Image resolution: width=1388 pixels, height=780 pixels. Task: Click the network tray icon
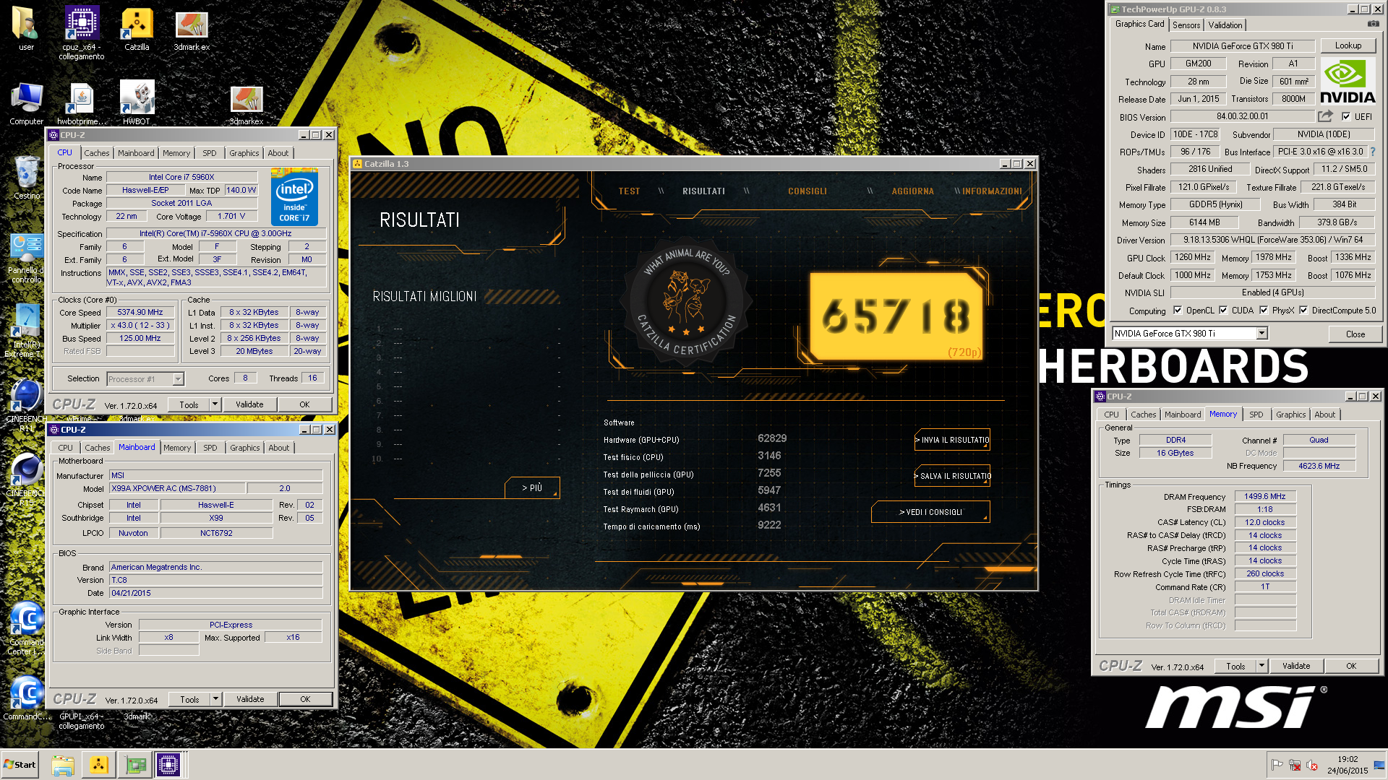coord(1295,765)
